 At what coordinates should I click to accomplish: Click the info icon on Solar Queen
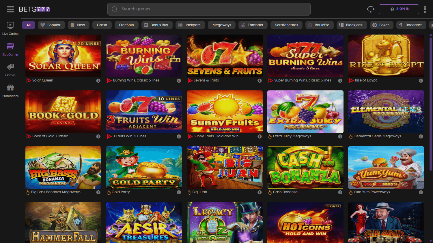98,80
